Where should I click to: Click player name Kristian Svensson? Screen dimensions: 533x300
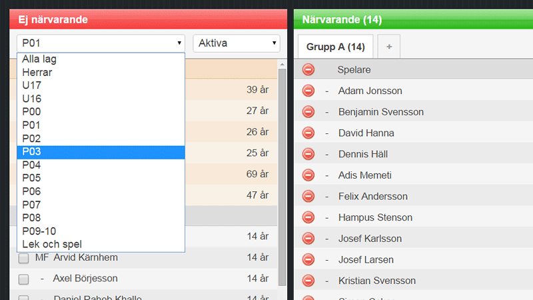point(377,281)
